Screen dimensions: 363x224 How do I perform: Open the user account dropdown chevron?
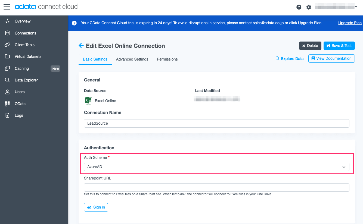click(356, 7)
